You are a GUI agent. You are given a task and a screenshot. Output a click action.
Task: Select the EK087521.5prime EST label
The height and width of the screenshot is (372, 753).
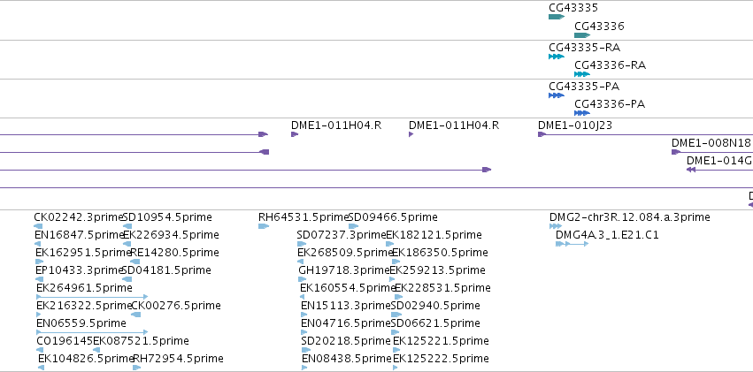(x=142, y=341)
